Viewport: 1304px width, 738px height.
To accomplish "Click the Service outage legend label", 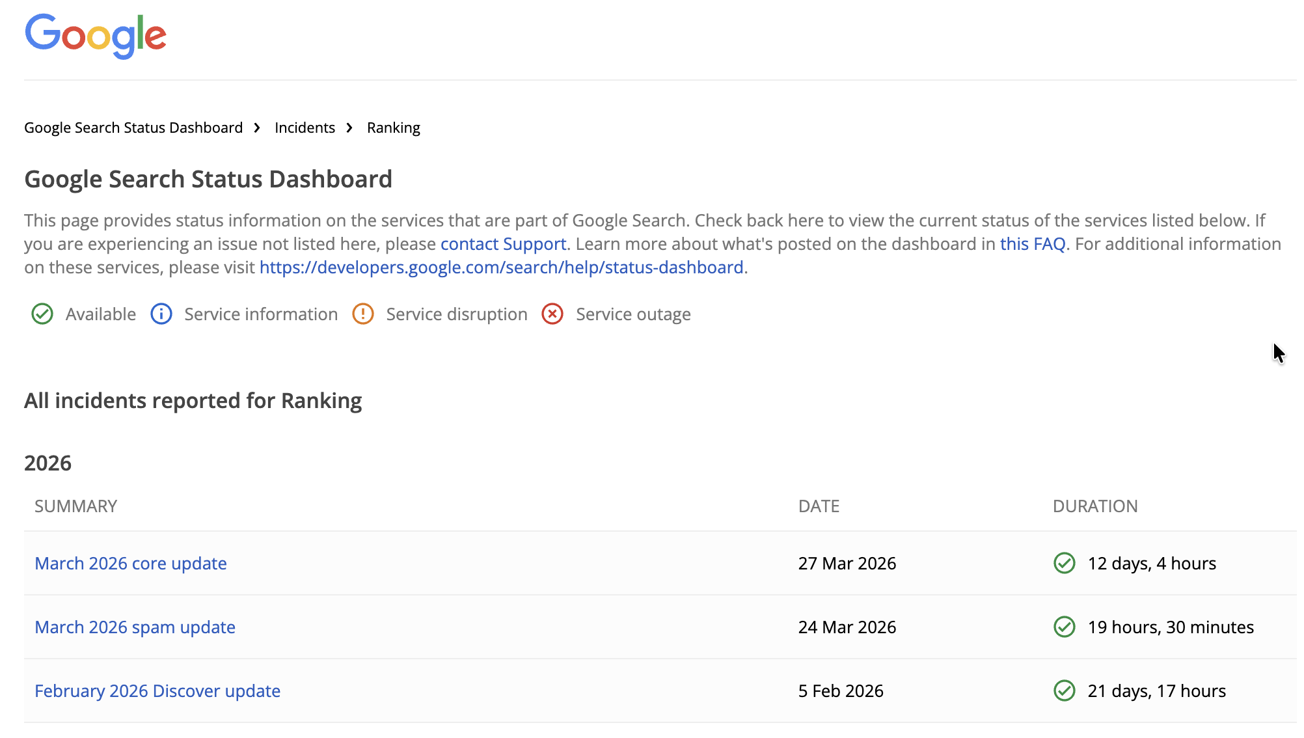I will click(633, 314).
